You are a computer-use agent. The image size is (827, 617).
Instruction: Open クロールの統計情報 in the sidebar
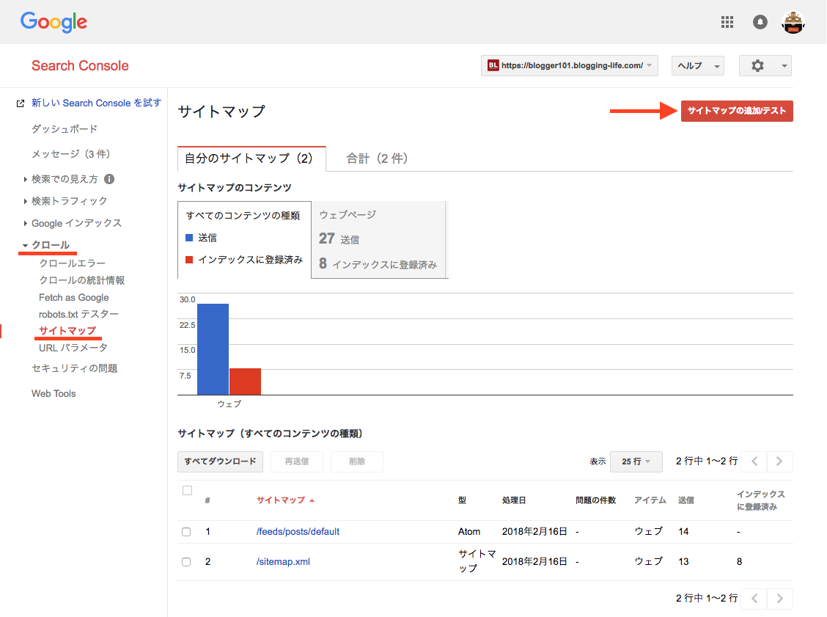coord(82,280)
